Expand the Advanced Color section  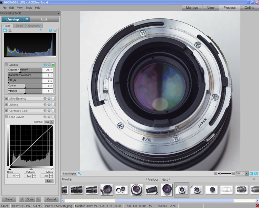point(6,111)
